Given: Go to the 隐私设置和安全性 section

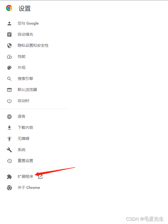Looking at the screenshot, I should pos(34,46).
